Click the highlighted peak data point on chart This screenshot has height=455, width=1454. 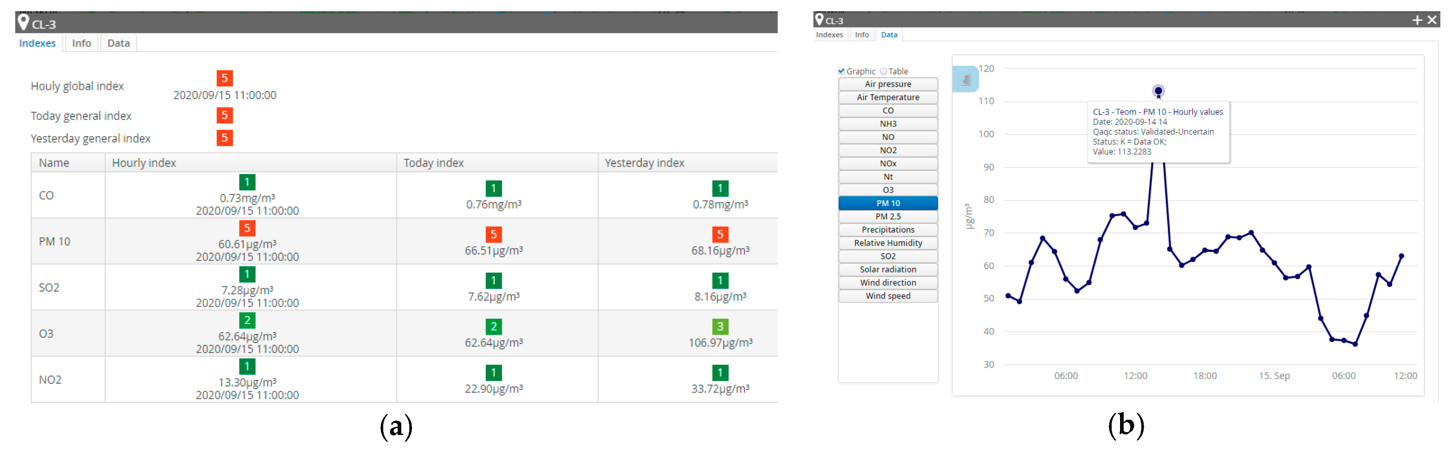1158,90
